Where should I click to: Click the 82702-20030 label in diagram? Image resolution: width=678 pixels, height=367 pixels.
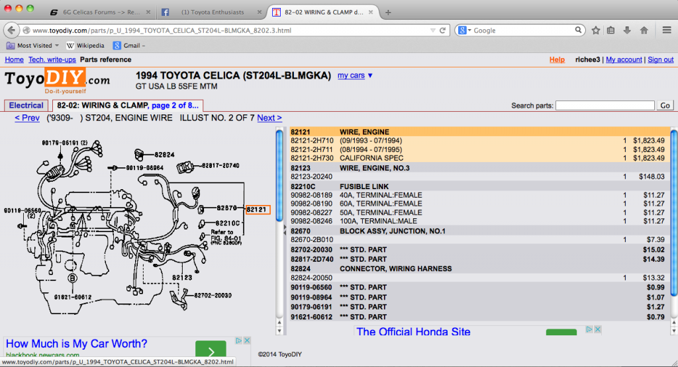tap(213, 296)
